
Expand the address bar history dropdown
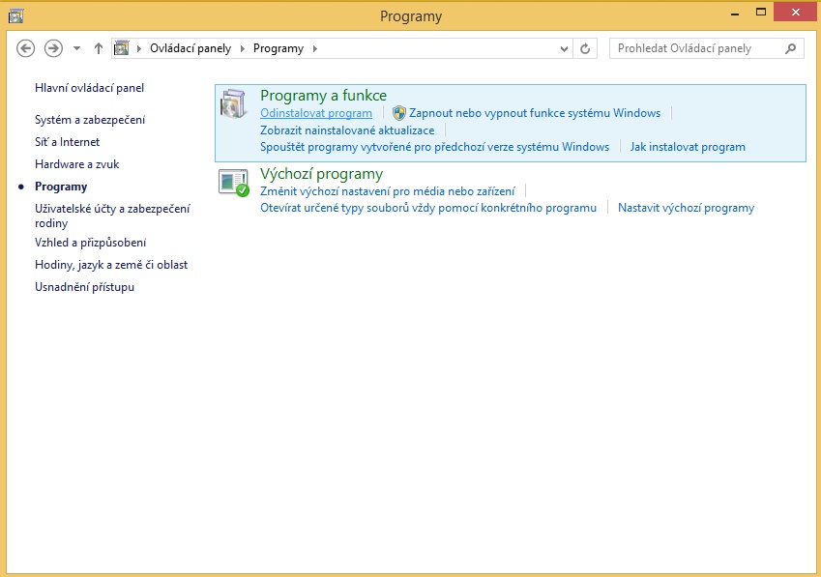point(565,48)
